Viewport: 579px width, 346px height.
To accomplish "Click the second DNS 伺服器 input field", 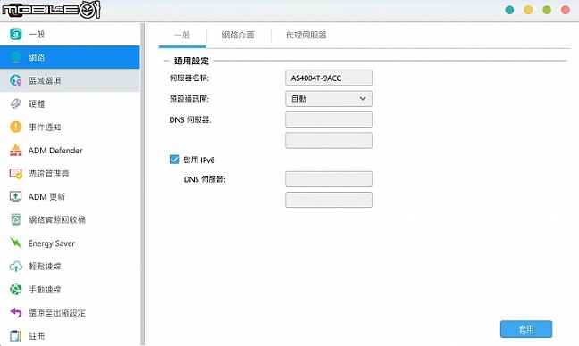I will pos(329,140).
